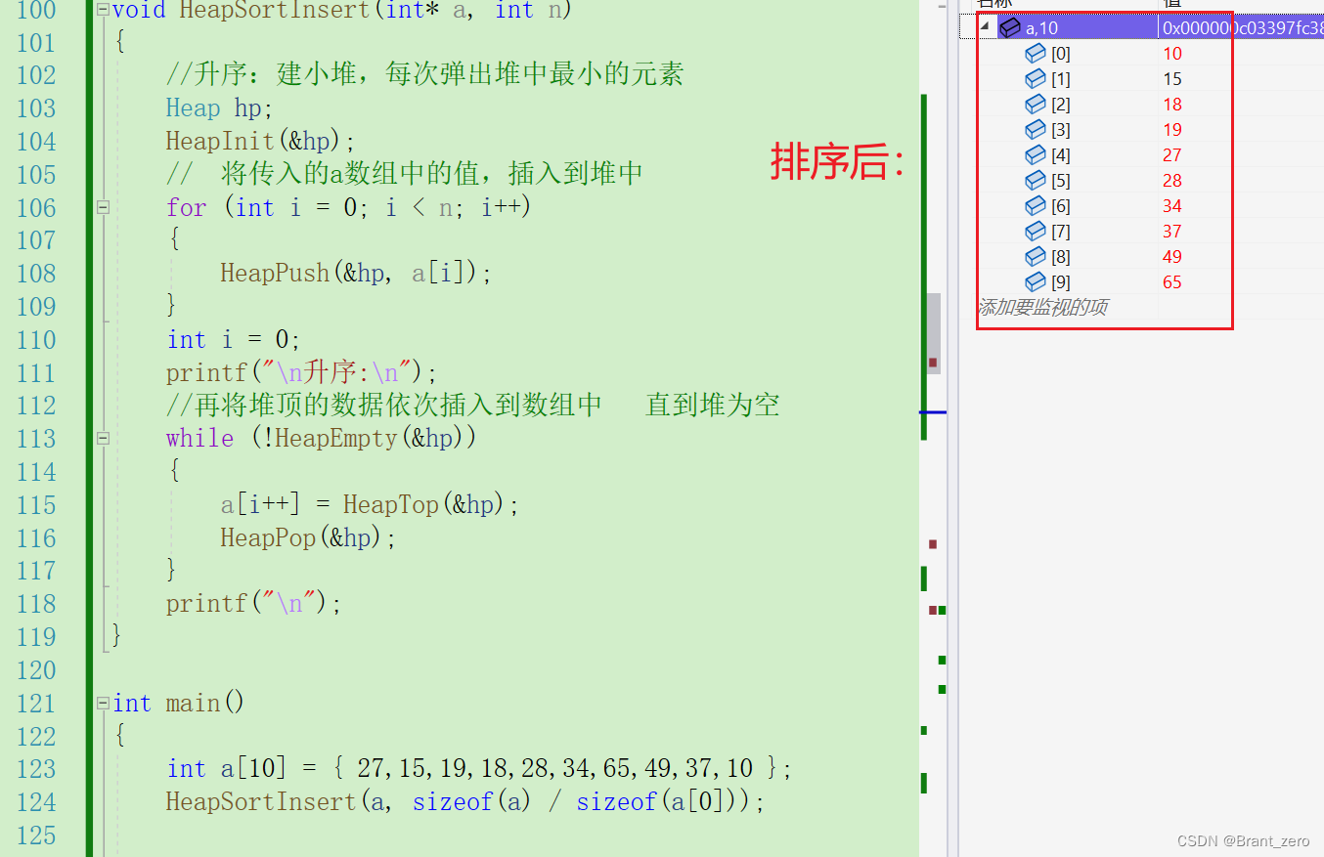This screenshot has height=857, width=1324.
Task: Select value 27 of element [4]
Action: [1172, 155]
